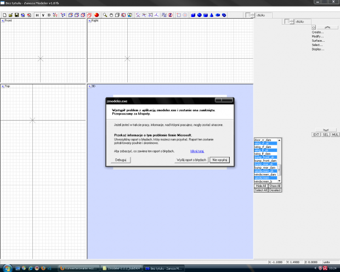This screenshot has height=272, width=340.
Task: Click the units field in status bar
Action: pos(331,262)
